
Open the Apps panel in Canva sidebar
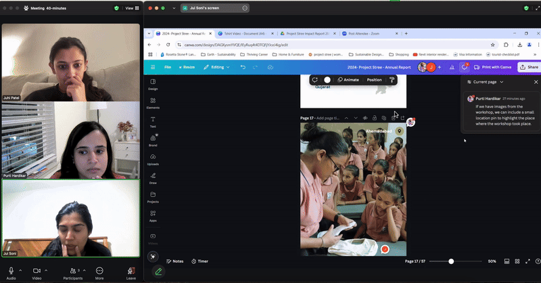153,215
